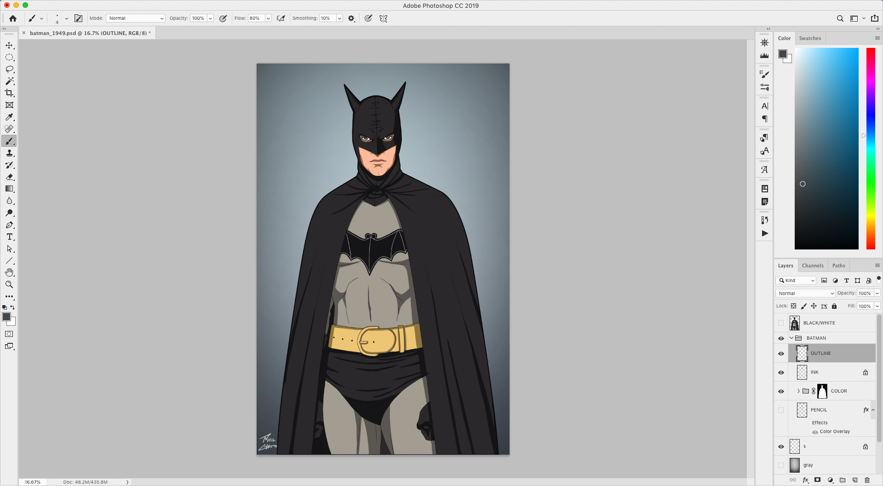Collapse the BATMAN group
Image resolution: width=883 pixels, height=486 pixels.
pos(792,338)
